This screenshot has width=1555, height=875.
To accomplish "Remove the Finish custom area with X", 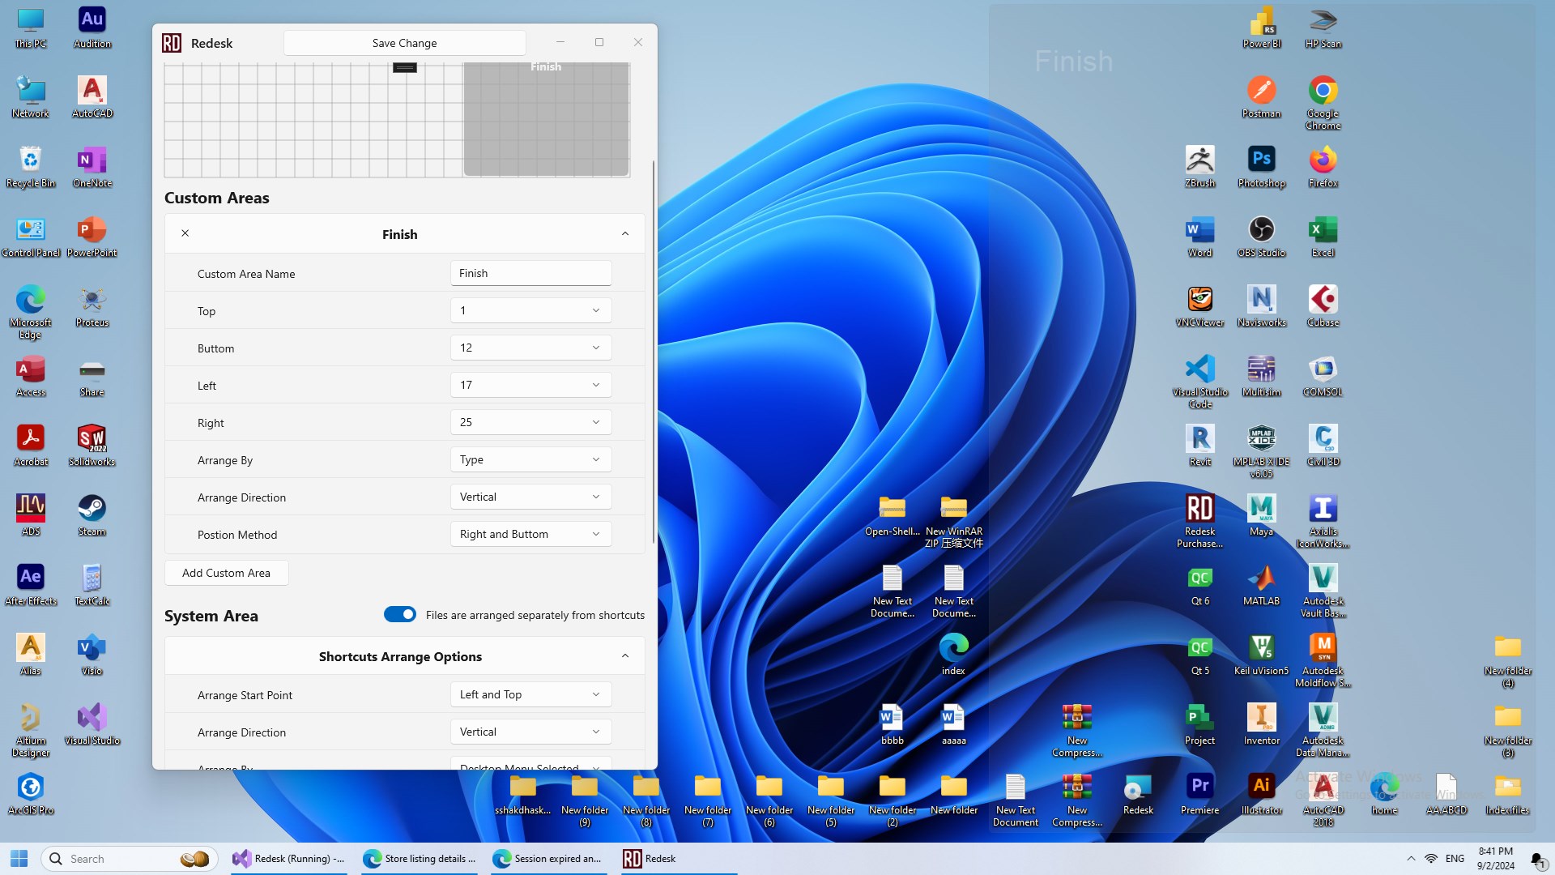I will pyautogui.click(x=185, y=233).
